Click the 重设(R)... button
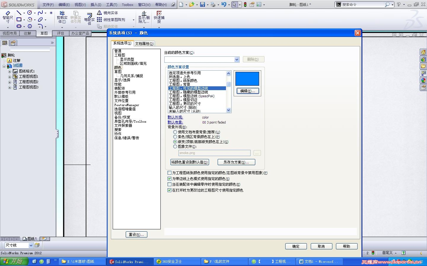This screenshot has width=427, height=266. point(136,235)
